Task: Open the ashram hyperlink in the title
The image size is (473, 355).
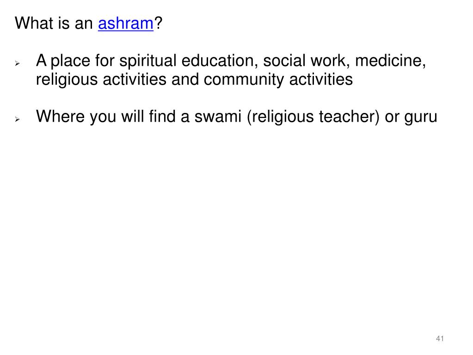Action: (126, 23)
